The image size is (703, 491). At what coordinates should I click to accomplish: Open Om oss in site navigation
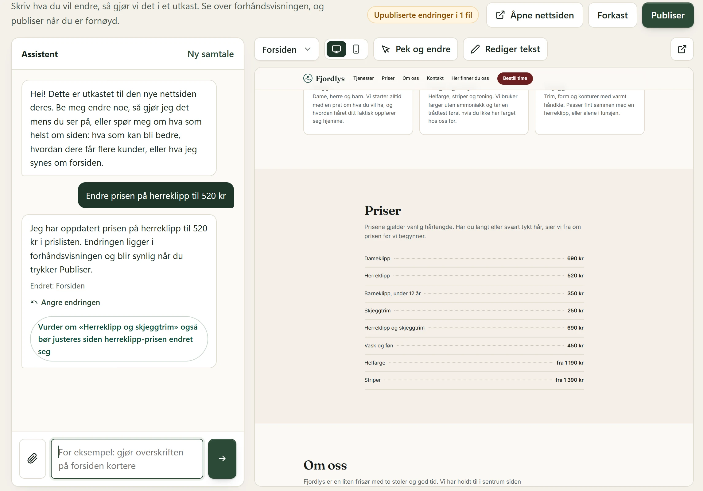pyautogui.click(x=410, y=78)
